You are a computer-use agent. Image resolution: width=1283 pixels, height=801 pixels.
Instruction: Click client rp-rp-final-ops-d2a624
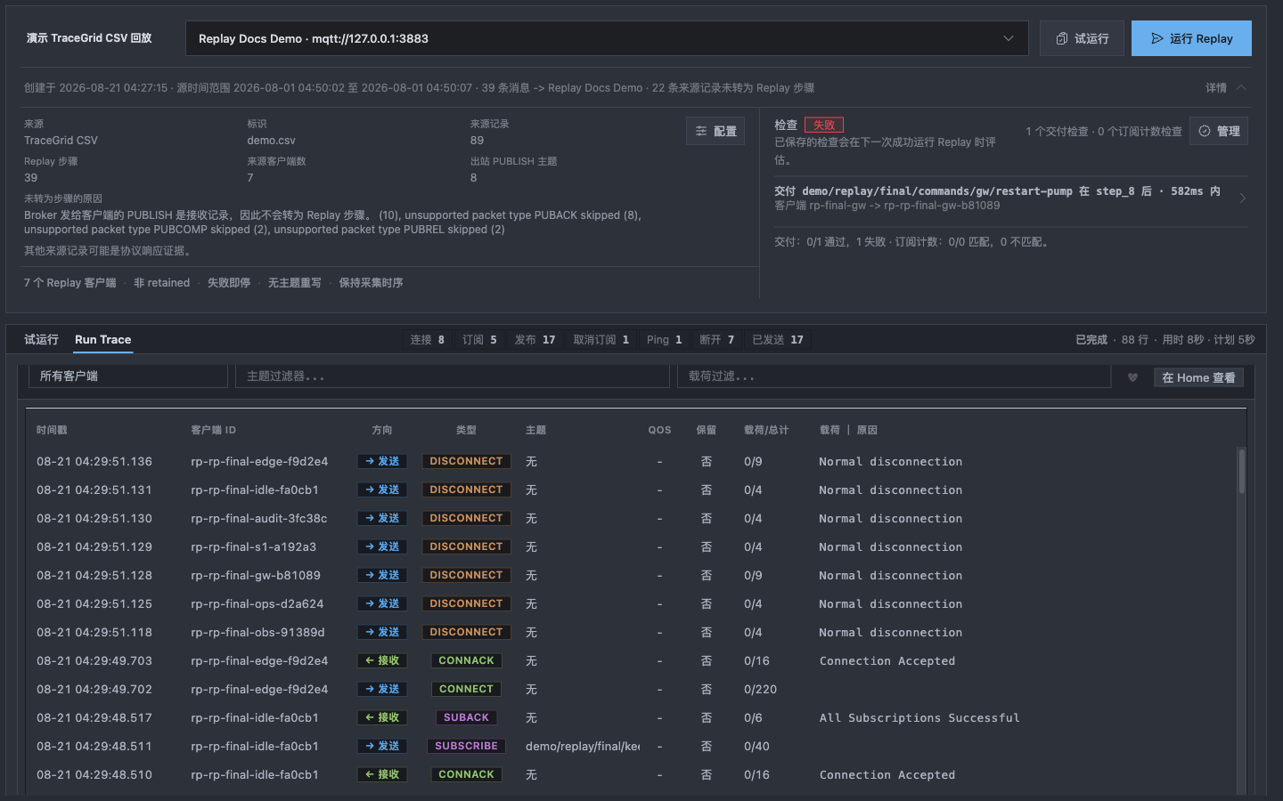point(257,603)
